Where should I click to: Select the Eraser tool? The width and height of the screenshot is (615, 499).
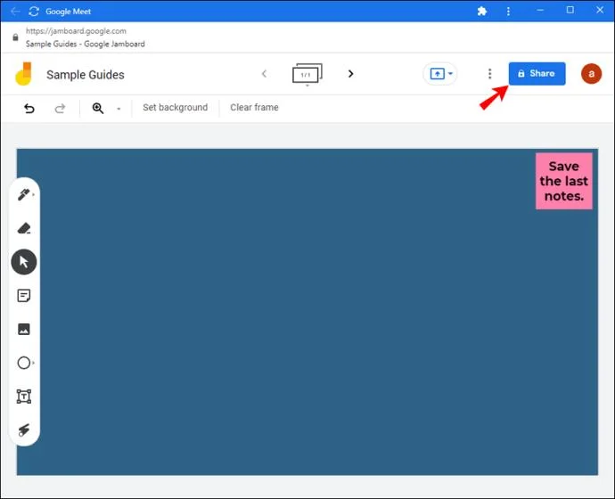(24, 228)
